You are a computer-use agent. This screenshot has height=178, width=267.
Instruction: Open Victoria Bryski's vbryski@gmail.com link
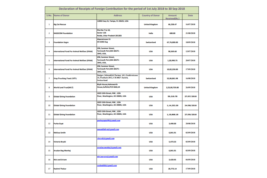pos(105,138)
